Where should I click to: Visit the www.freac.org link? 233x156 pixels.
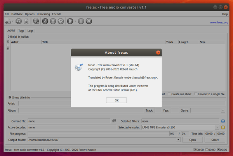pyautogui.click(x=219, y=23)
